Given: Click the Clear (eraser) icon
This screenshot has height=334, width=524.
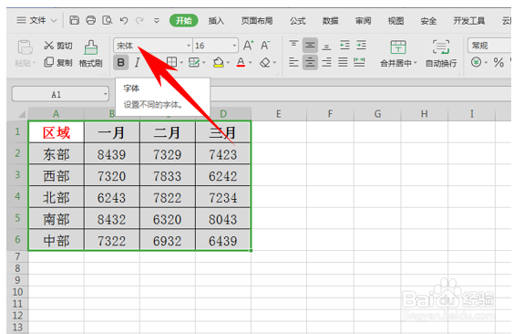Looking at the screenshot, I should click(x=265, y=62).
